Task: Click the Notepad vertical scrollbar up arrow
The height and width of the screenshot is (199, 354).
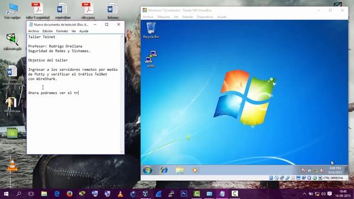Action: 122,36
